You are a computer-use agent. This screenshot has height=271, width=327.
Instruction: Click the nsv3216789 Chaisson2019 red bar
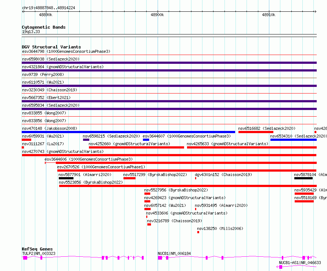pos(149,224)
